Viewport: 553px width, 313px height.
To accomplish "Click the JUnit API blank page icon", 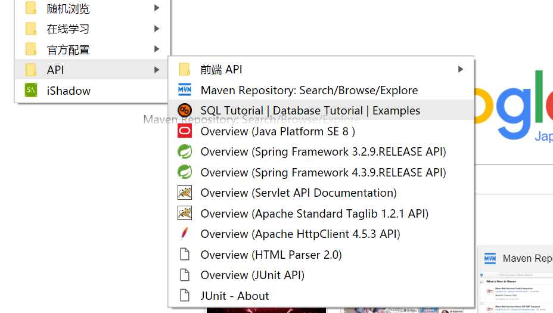I will [185, 275].
